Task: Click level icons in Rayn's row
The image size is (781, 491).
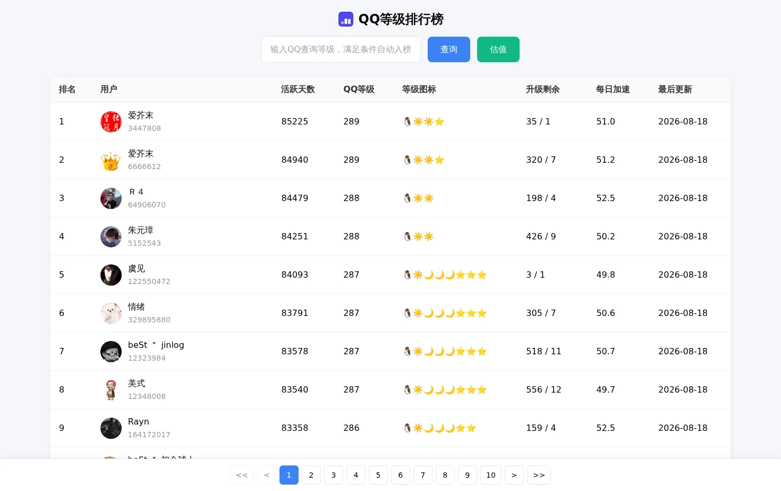Action: (439, 428)
